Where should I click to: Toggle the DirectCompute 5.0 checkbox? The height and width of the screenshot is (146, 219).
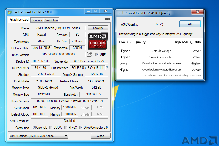[x=81, y=128]
